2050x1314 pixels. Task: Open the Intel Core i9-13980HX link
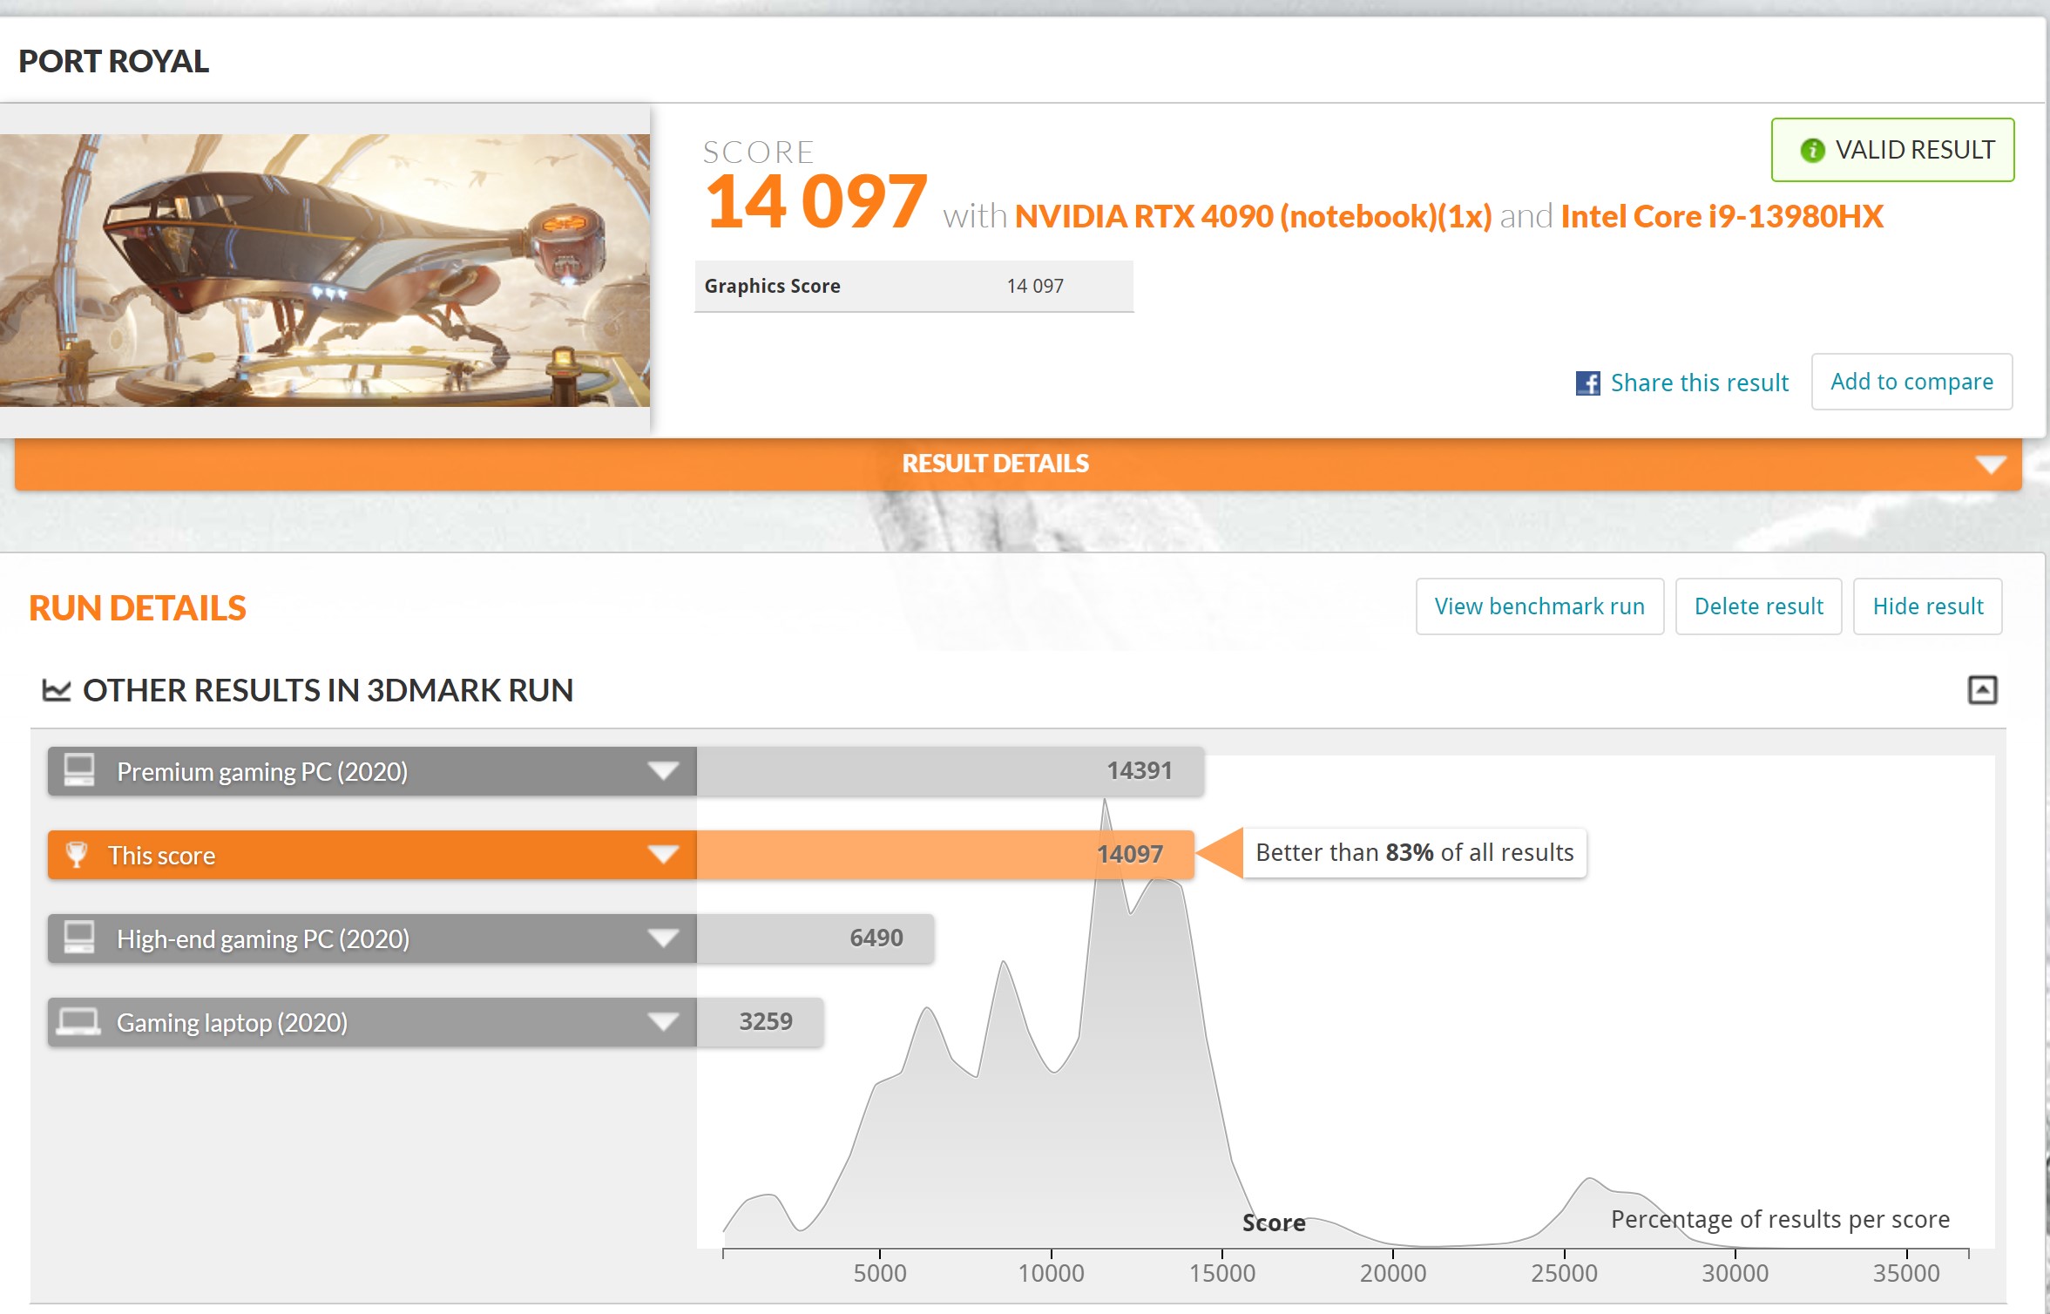(1722, 216)
